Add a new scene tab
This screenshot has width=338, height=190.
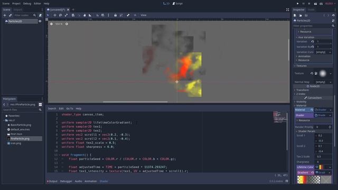(x=73, y=9)
